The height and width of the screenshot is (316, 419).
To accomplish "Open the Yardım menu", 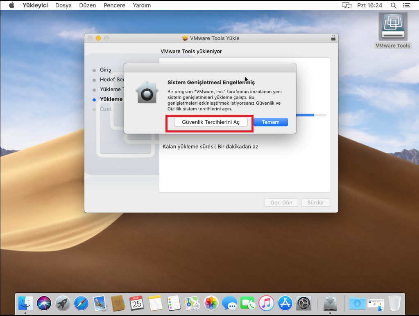I will point(142,5).
